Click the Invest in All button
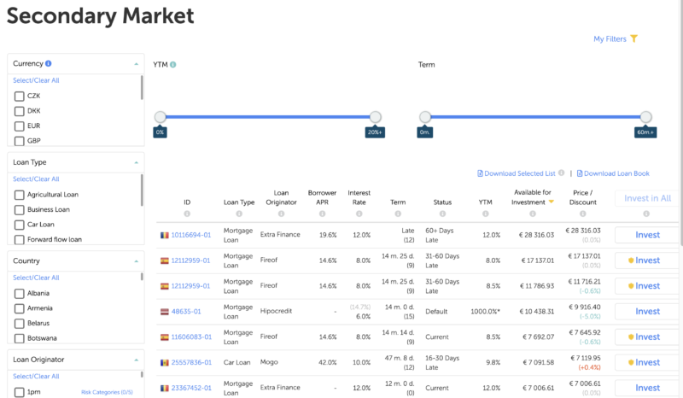Screen dimensions: 683x398 click(647, 198)
